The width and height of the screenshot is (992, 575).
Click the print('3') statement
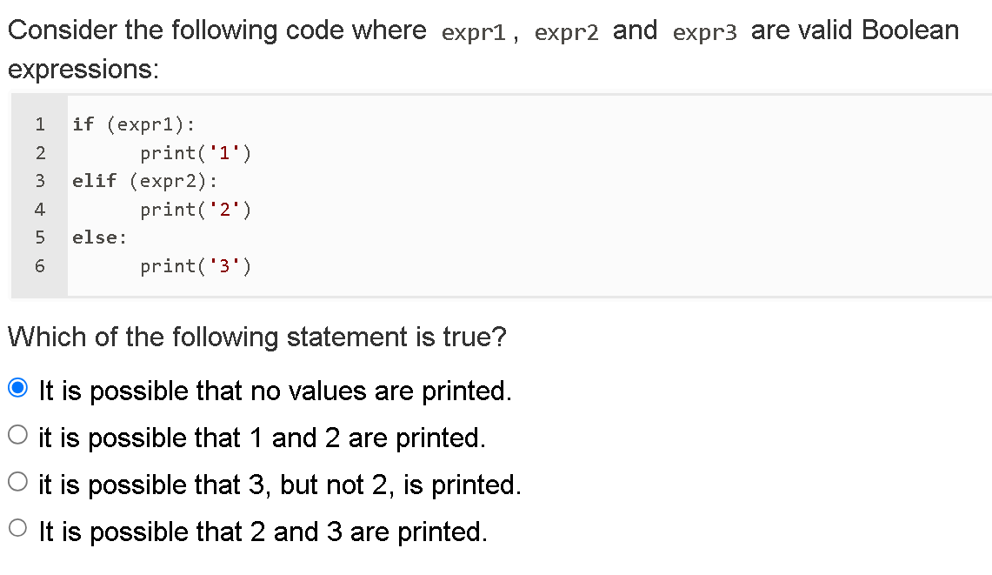[196, 266]
